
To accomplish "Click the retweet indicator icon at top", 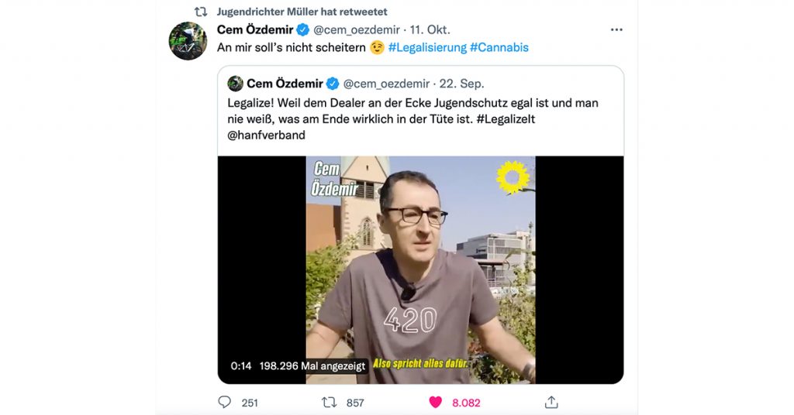I will (x=200, y=12).
